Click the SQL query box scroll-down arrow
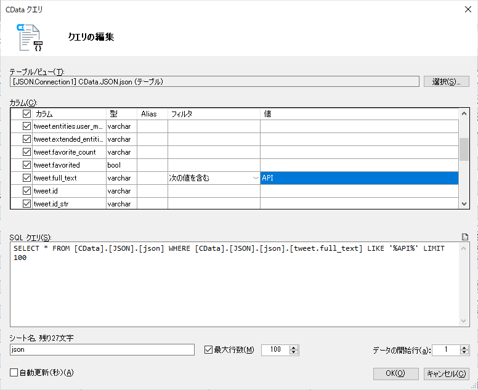Screen dimensions: 478x390 tap(464, 321)
